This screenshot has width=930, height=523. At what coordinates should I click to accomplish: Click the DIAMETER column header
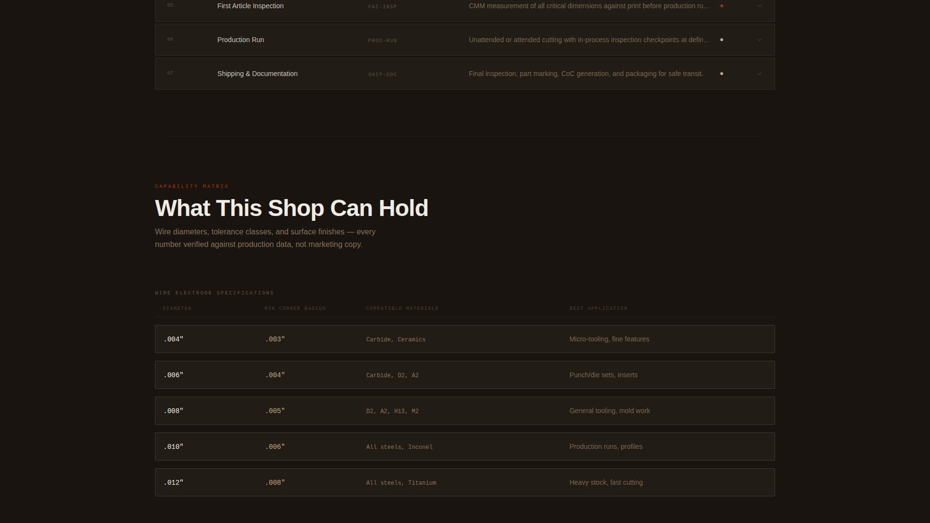pyautogui.click(x=177, y=308)
